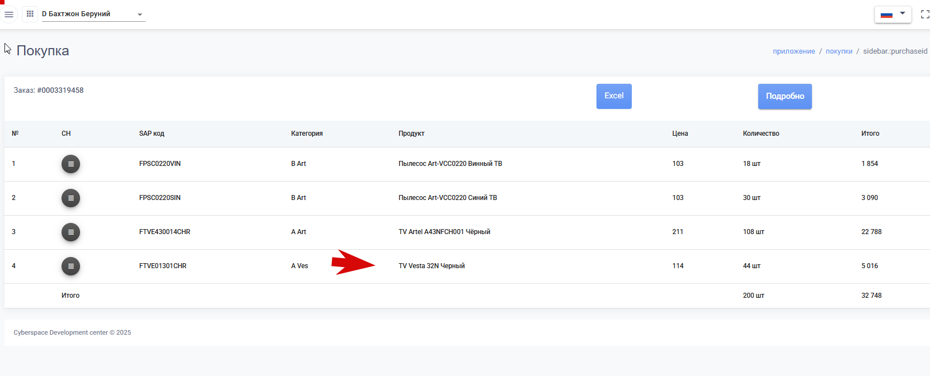930x376 pixels.
Task: Select the TV Vesta 32N Черный product cell
Action: pos(431,266)
